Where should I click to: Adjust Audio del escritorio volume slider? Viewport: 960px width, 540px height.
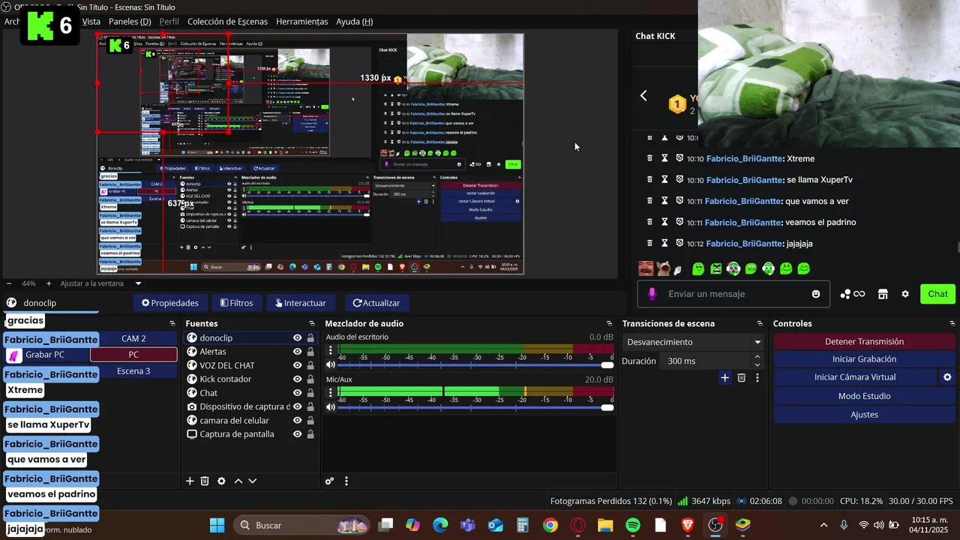(475, 365)
